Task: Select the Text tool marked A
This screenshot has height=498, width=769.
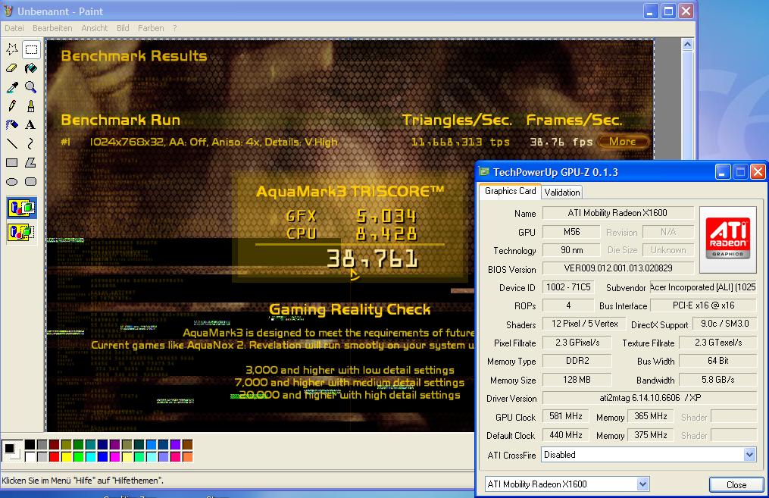Action: point(31,124)
